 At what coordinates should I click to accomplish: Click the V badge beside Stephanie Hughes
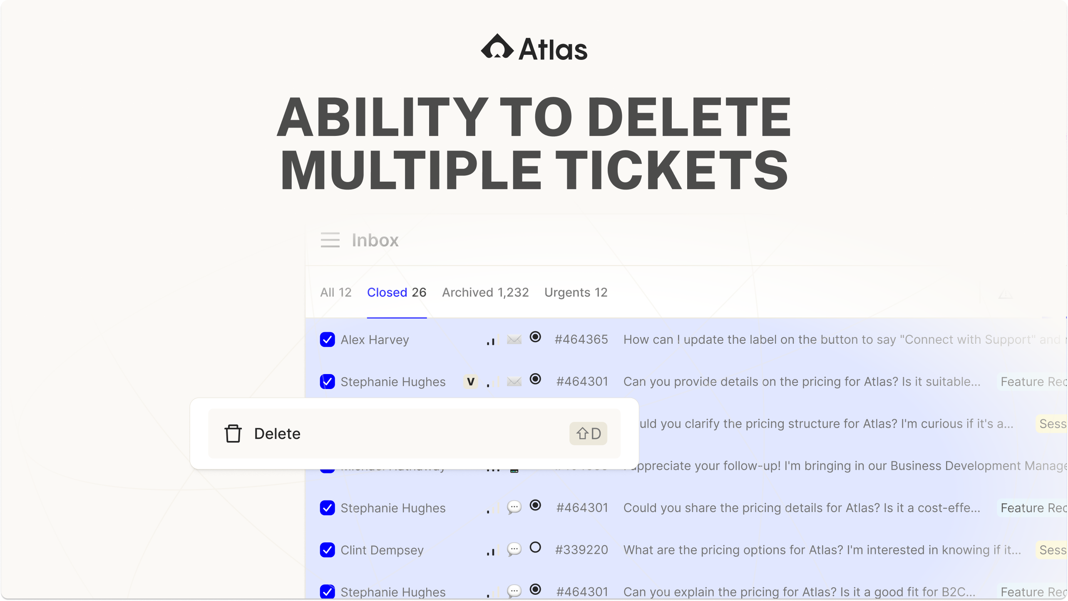click(x=471, y=382)
